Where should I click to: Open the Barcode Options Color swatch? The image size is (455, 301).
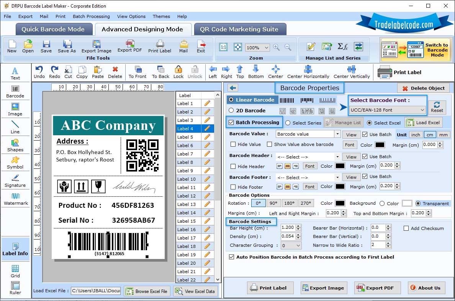340,203
